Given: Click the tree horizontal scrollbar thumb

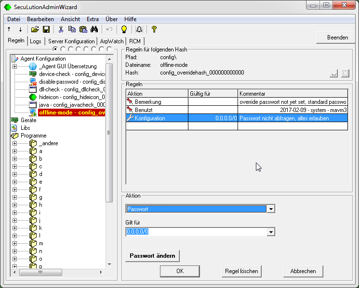Looking at the screenshot, I should point(40,272).
